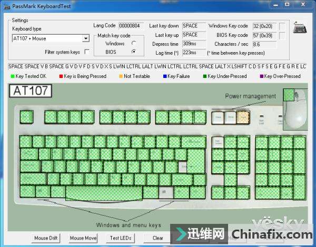
Task: Click the F1 key on the diagram
Action: (x=51, y=117)
